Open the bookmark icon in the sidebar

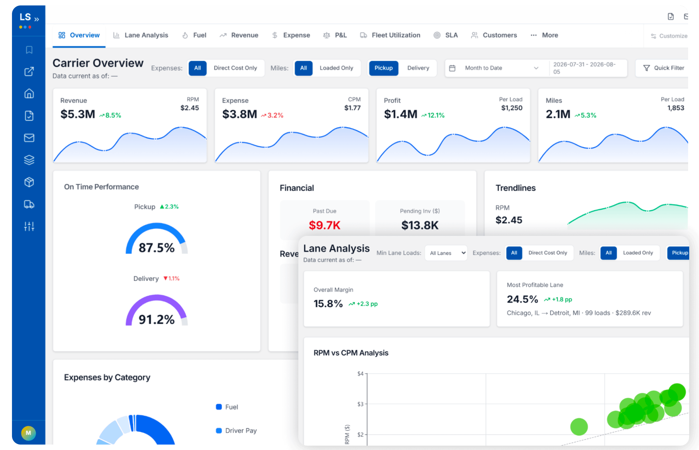[x=29, y=50]
